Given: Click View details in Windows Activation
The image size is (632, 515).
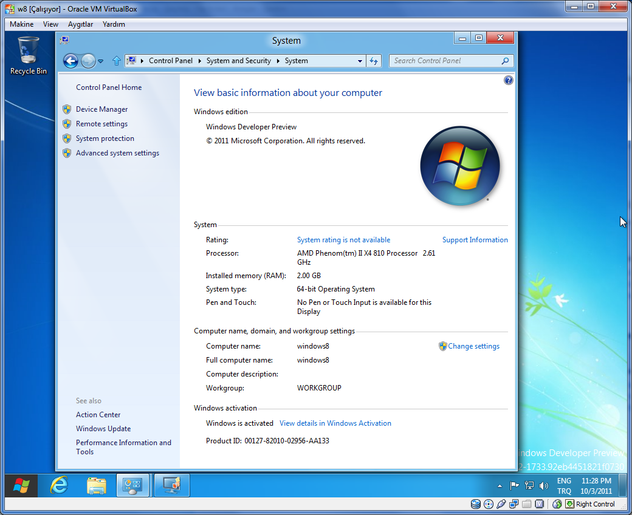Looking at the screenshot, I should click(x=335, y=423).
